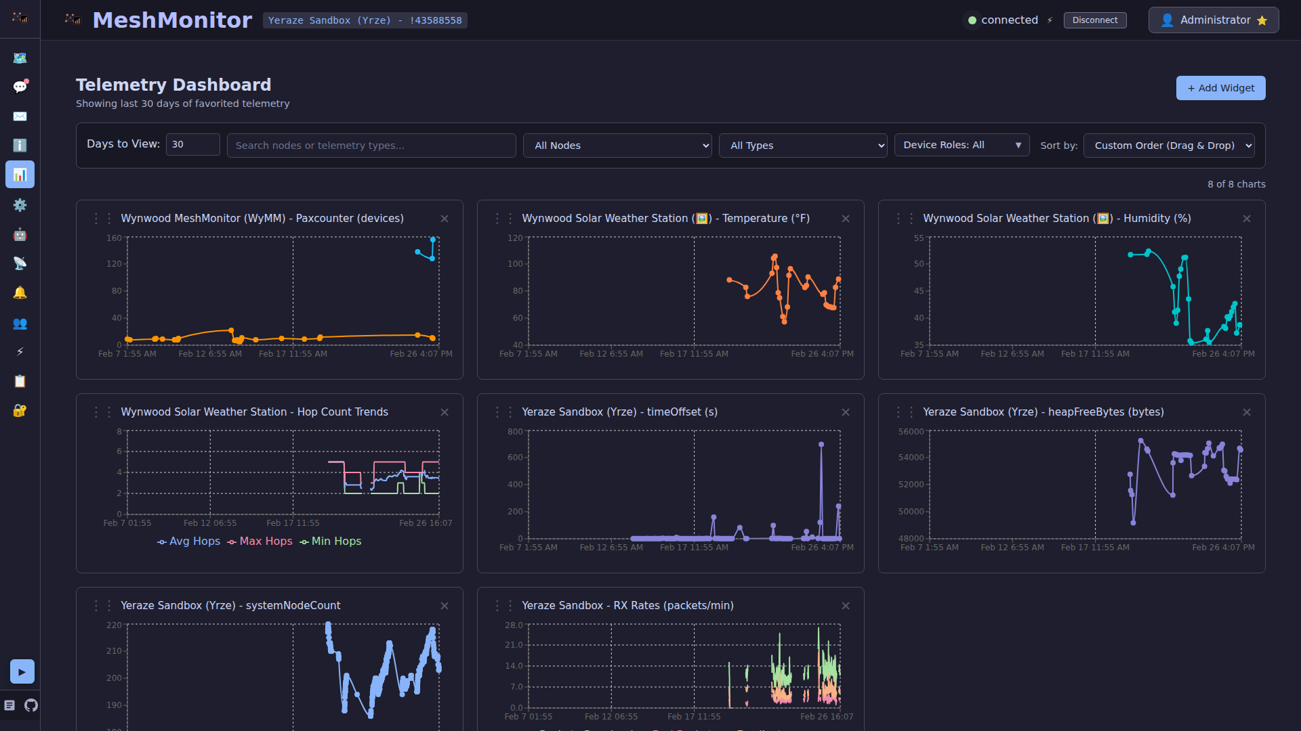The image size is (1301, 731).
Task: Grab the RX Rates widget drag handle
Action: [x=503, y=606]
